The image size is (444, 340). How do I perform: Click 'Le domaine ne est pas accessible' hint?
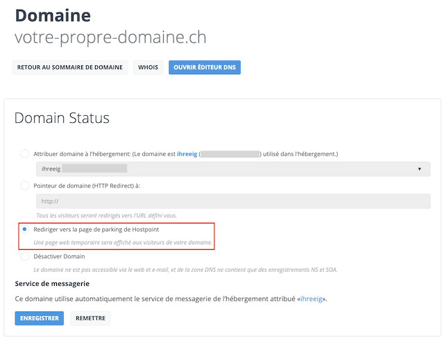click(x=185, y=270)
